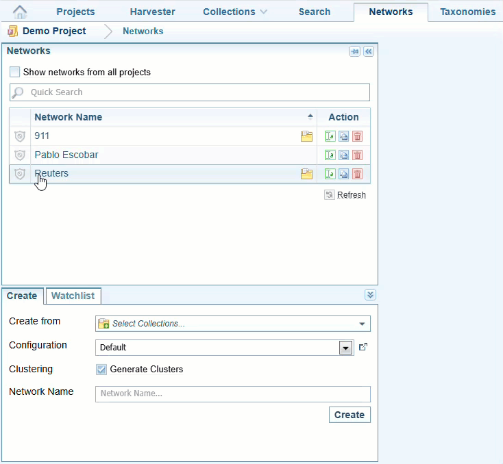Pin the Networks panel with pin icon
Image resolution: width=503 pixels, height=464 pixels.
coord(354,51)
